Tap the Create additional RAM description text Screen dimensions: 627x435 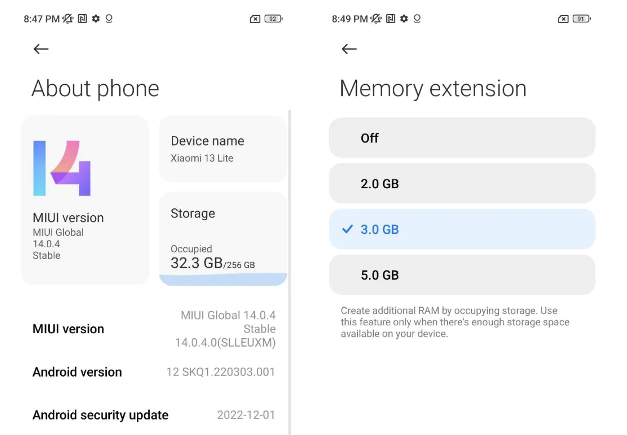click(x=455, y=322)
